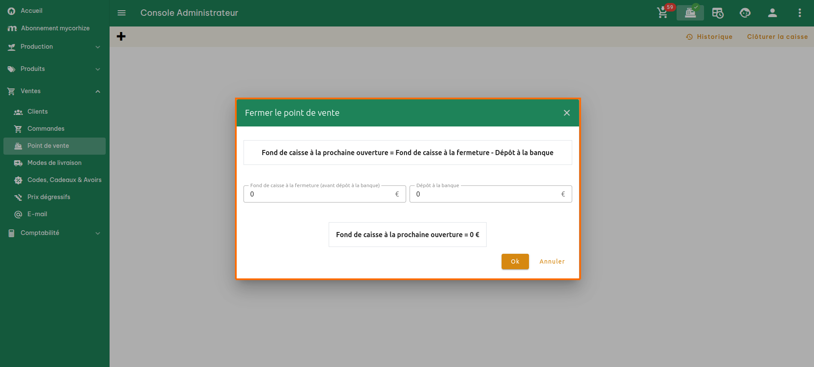Confirm with the Ok button
The width and height of the screenshot is (814, 367).
tap(515, 261)
